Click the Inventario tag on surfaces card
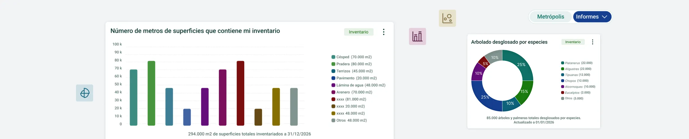The image size is (689, 139). tap(359, 32)
